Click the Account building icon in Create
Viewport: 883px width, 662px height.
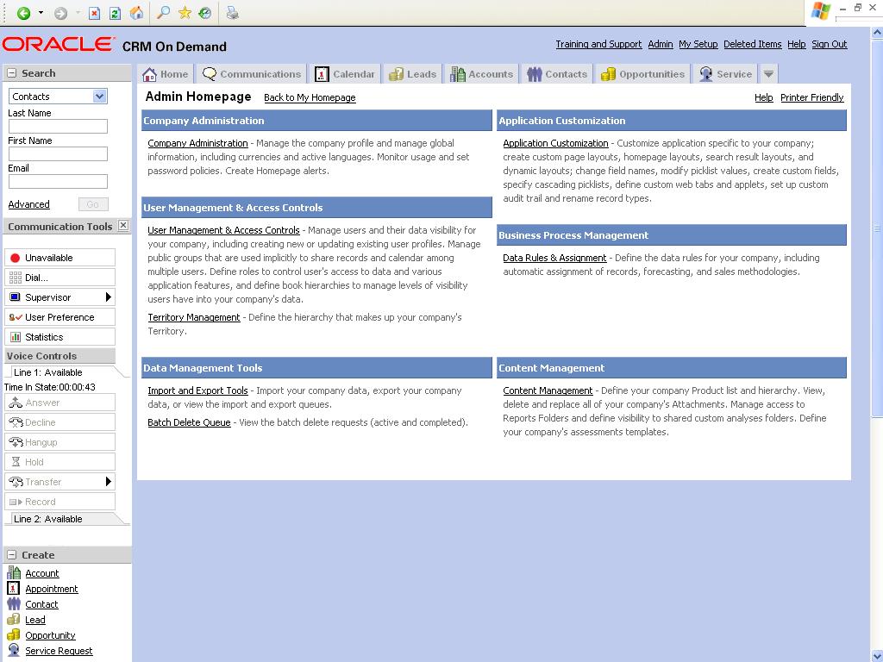(14, 572)
